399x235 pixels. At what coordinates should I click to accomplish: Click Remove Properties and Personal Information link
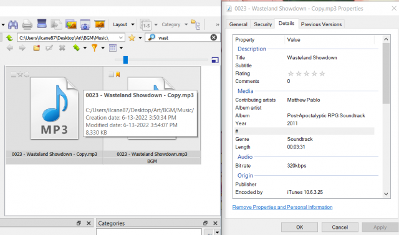coord(282,207)
